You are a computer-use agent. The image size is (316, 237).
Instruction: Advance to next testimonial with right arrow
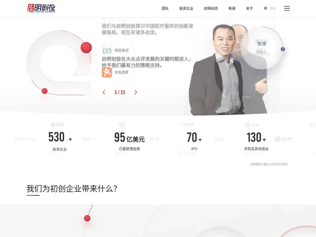tap(136, 92)
